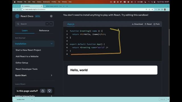This screenshot has width=182, height=102.
Task: Open the Editor Setup page
Action: (22, 63)
